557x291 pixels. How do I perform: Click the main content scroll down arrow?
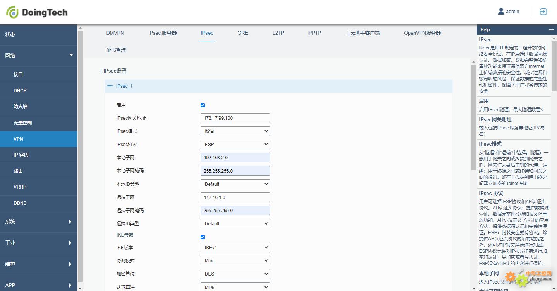pos(473,288)
